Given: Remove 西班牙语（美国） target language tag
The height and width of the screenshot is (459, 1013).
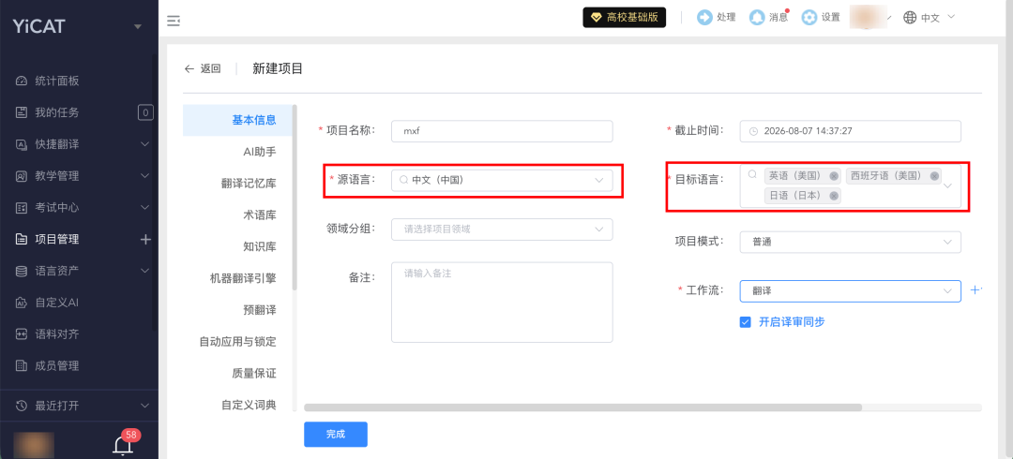Looking at the screenshot, I should [x=934, y=176].
